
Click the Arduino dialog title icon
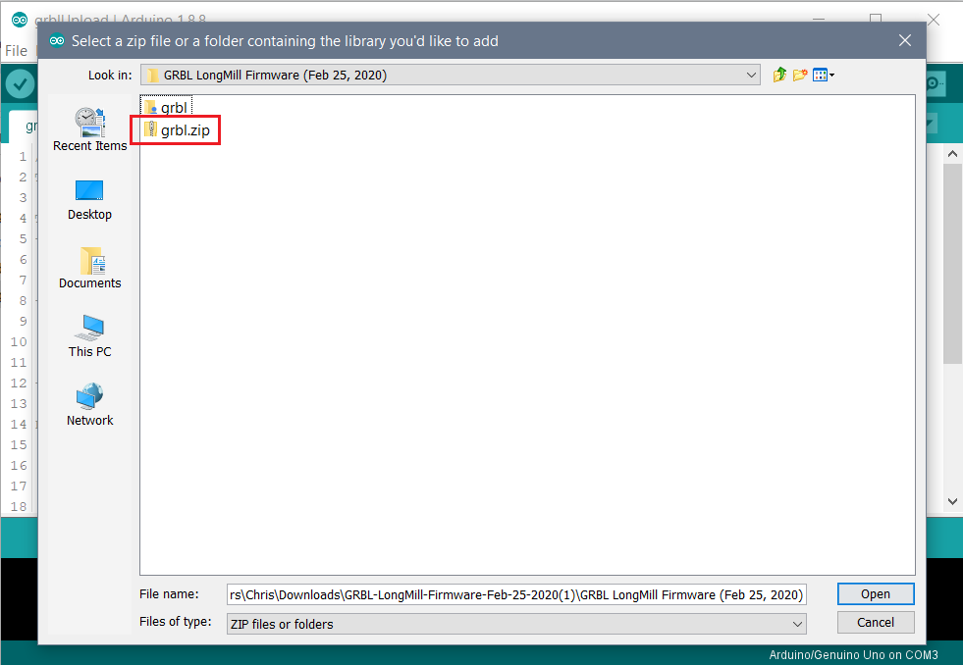pyautogui.click(x=57, y=40)
